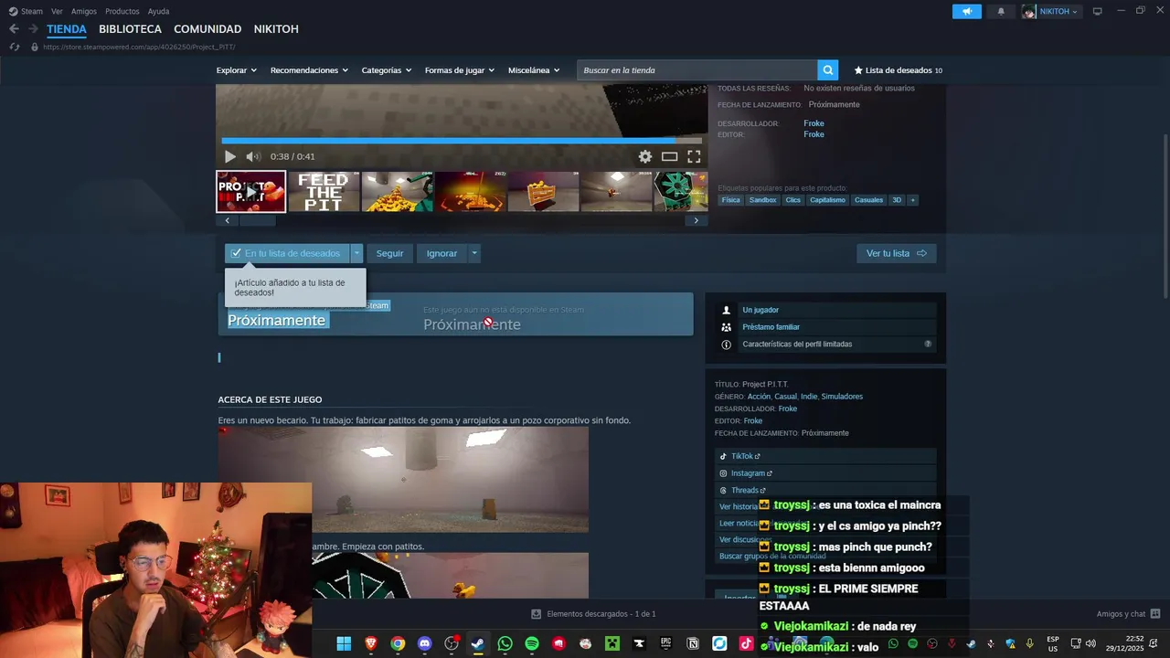Reload the store page icon

pyautogui.click(x=14, y=47)
